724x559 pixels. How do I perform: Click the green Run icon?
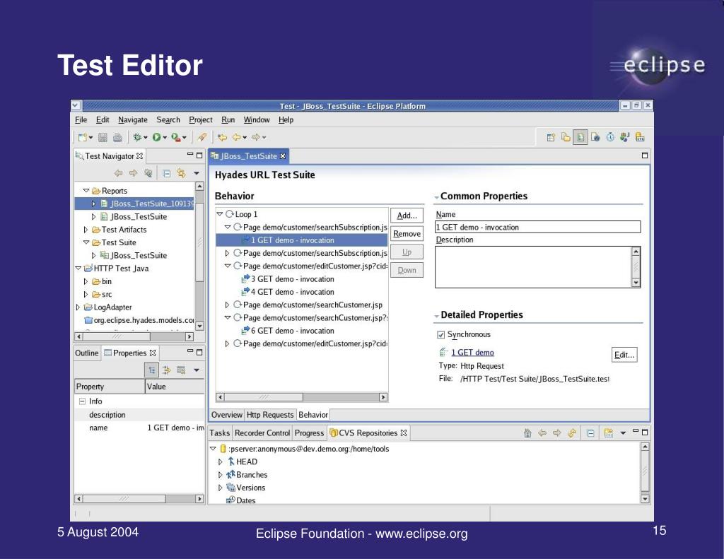coord(156,137)
